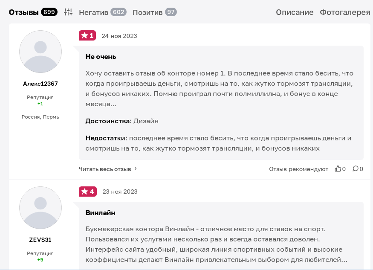Expand the full review via chevron arrow
The width and height of the screenshot is (373, 270).
[135, 168]
